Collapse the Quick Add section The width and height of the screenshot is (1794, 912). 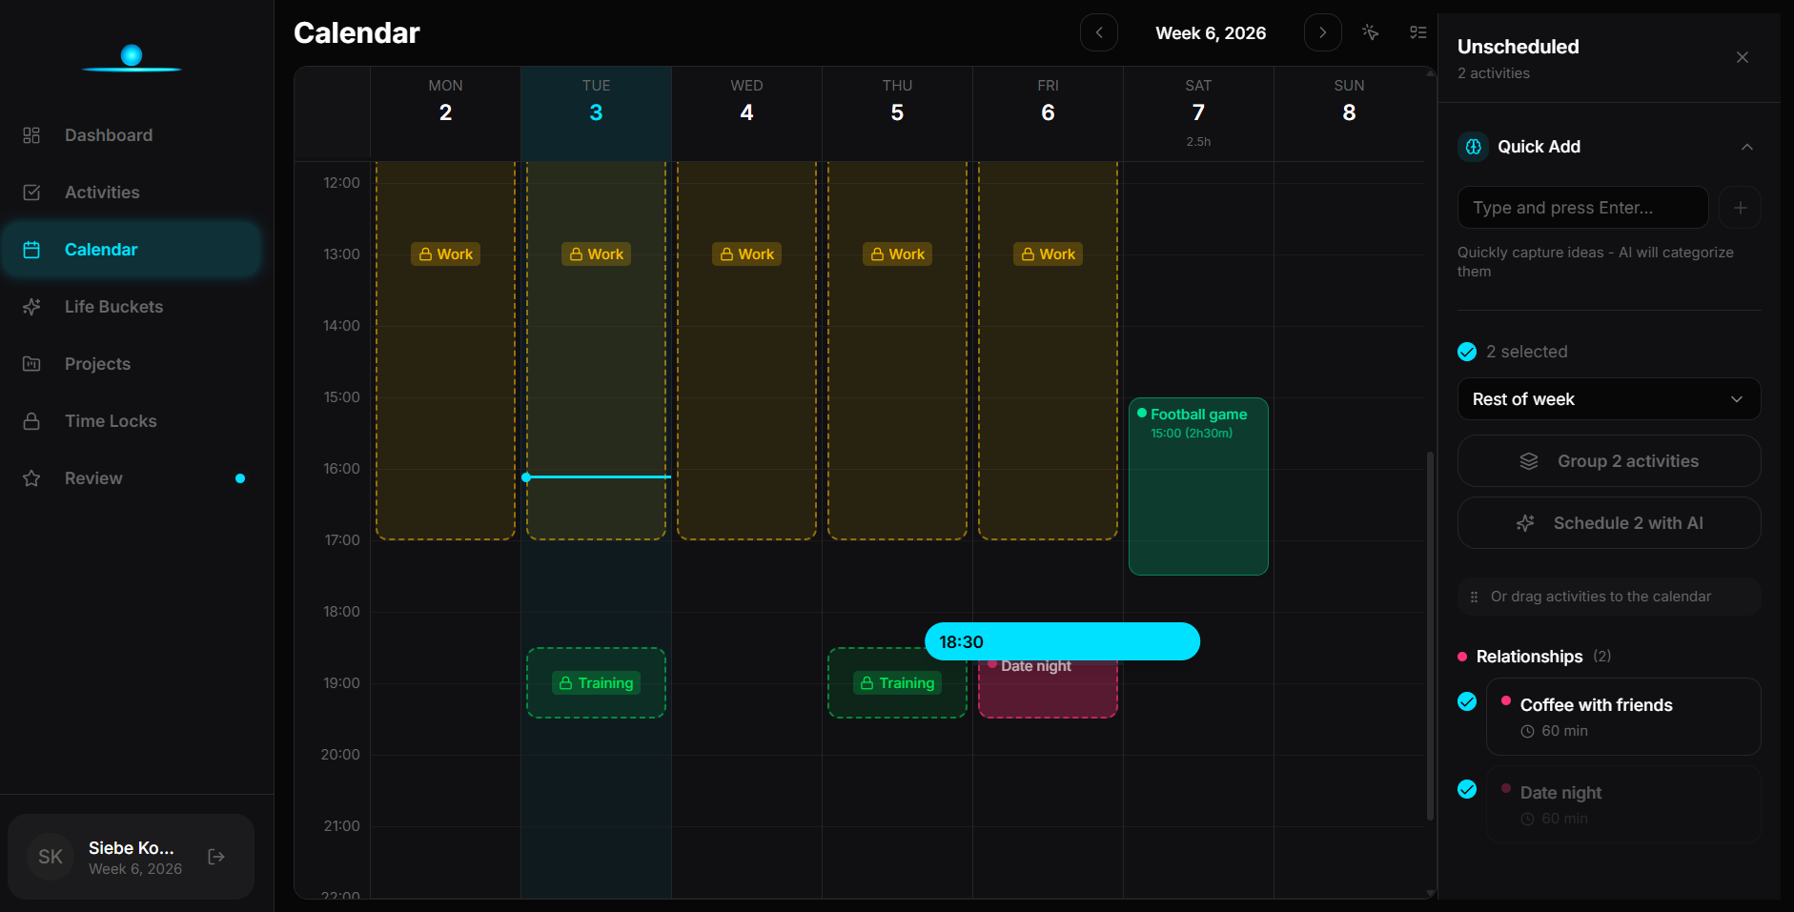[1747, 146]
